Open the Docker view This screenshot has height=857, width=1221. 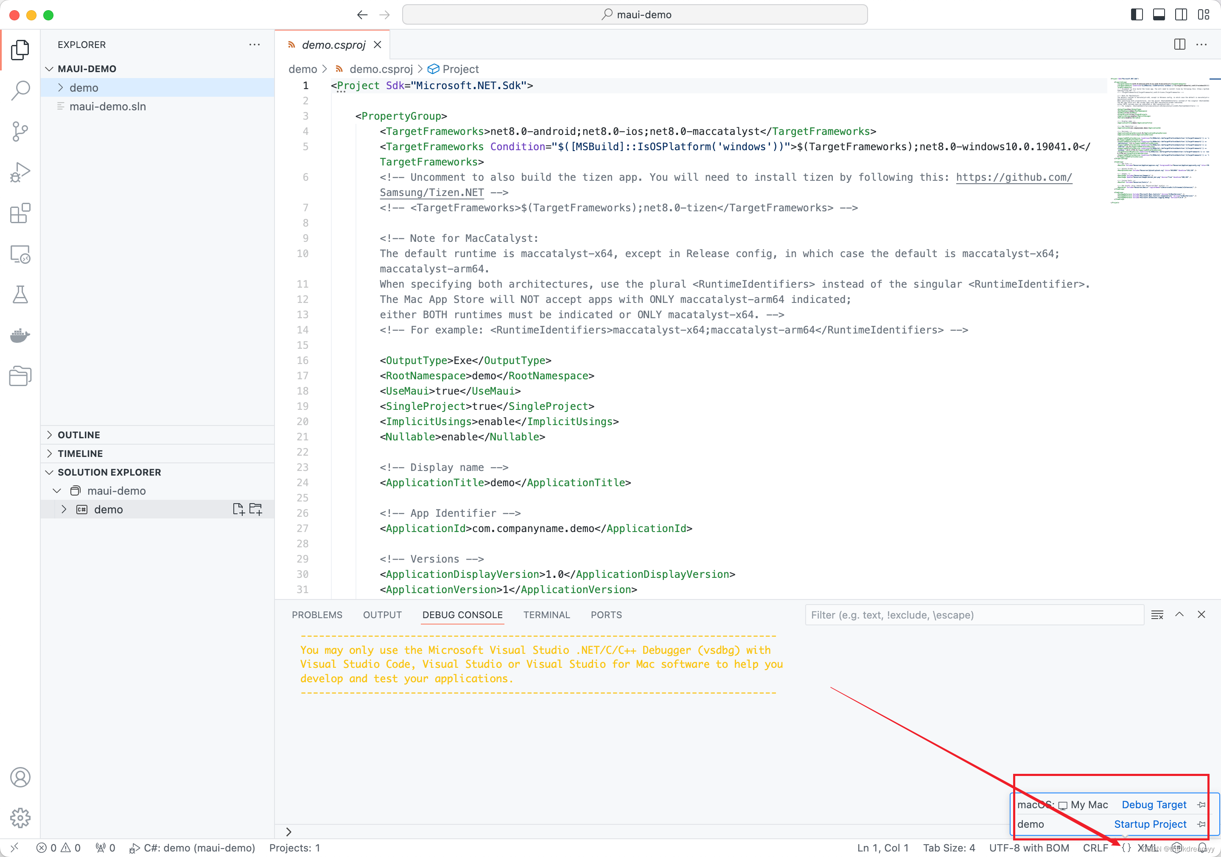tap(20, 336)
